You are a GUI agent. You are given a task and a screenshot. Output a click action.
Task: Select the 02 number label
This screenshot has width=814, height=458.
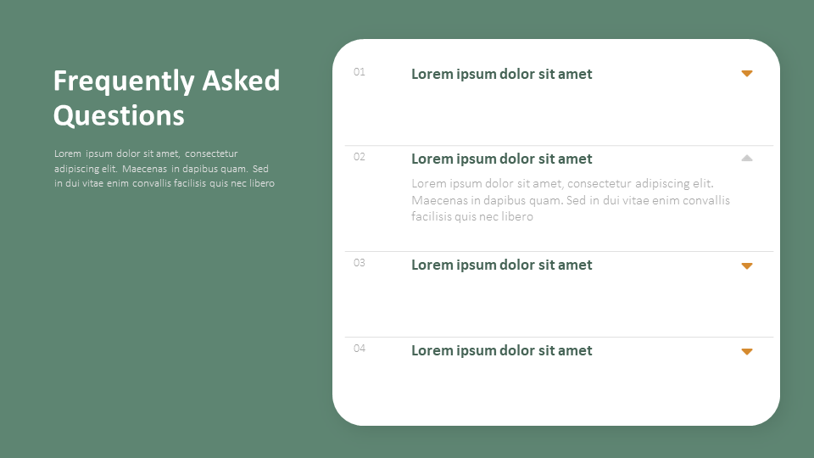360,157
